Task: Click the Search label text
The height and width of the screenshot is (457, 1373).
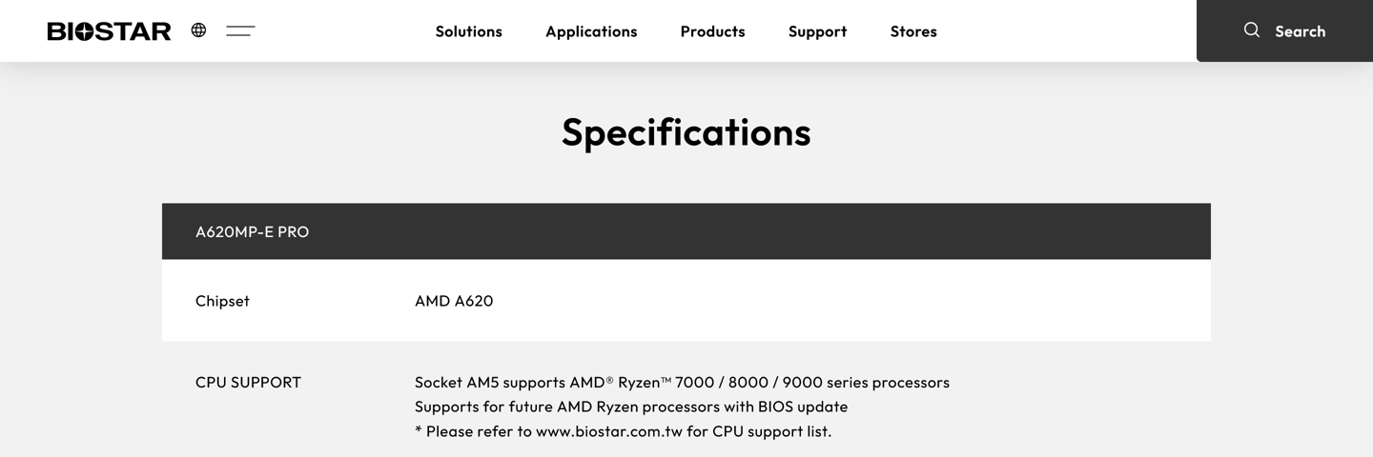Action: point(1300,31)
